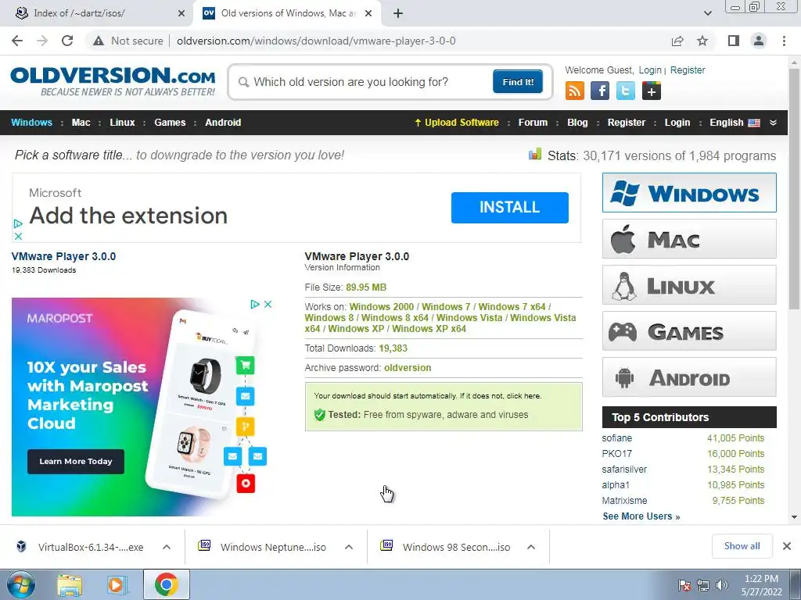The width and height of the screenshot is (801, 600).
Task: Click the VMware Player 3.0.0 title link
Action: coord(64,256)
